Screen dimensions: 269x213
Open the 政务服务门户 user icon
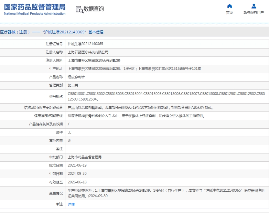254,6
